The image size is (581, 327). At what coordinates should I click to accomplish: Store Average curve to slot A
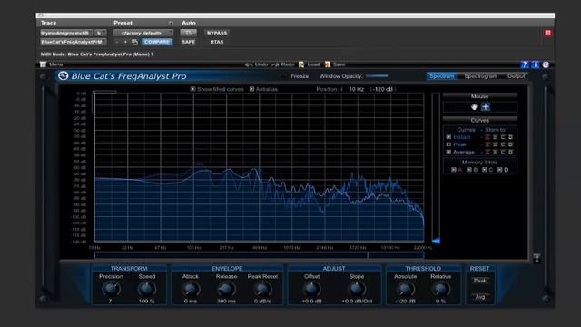pos(487,152)
